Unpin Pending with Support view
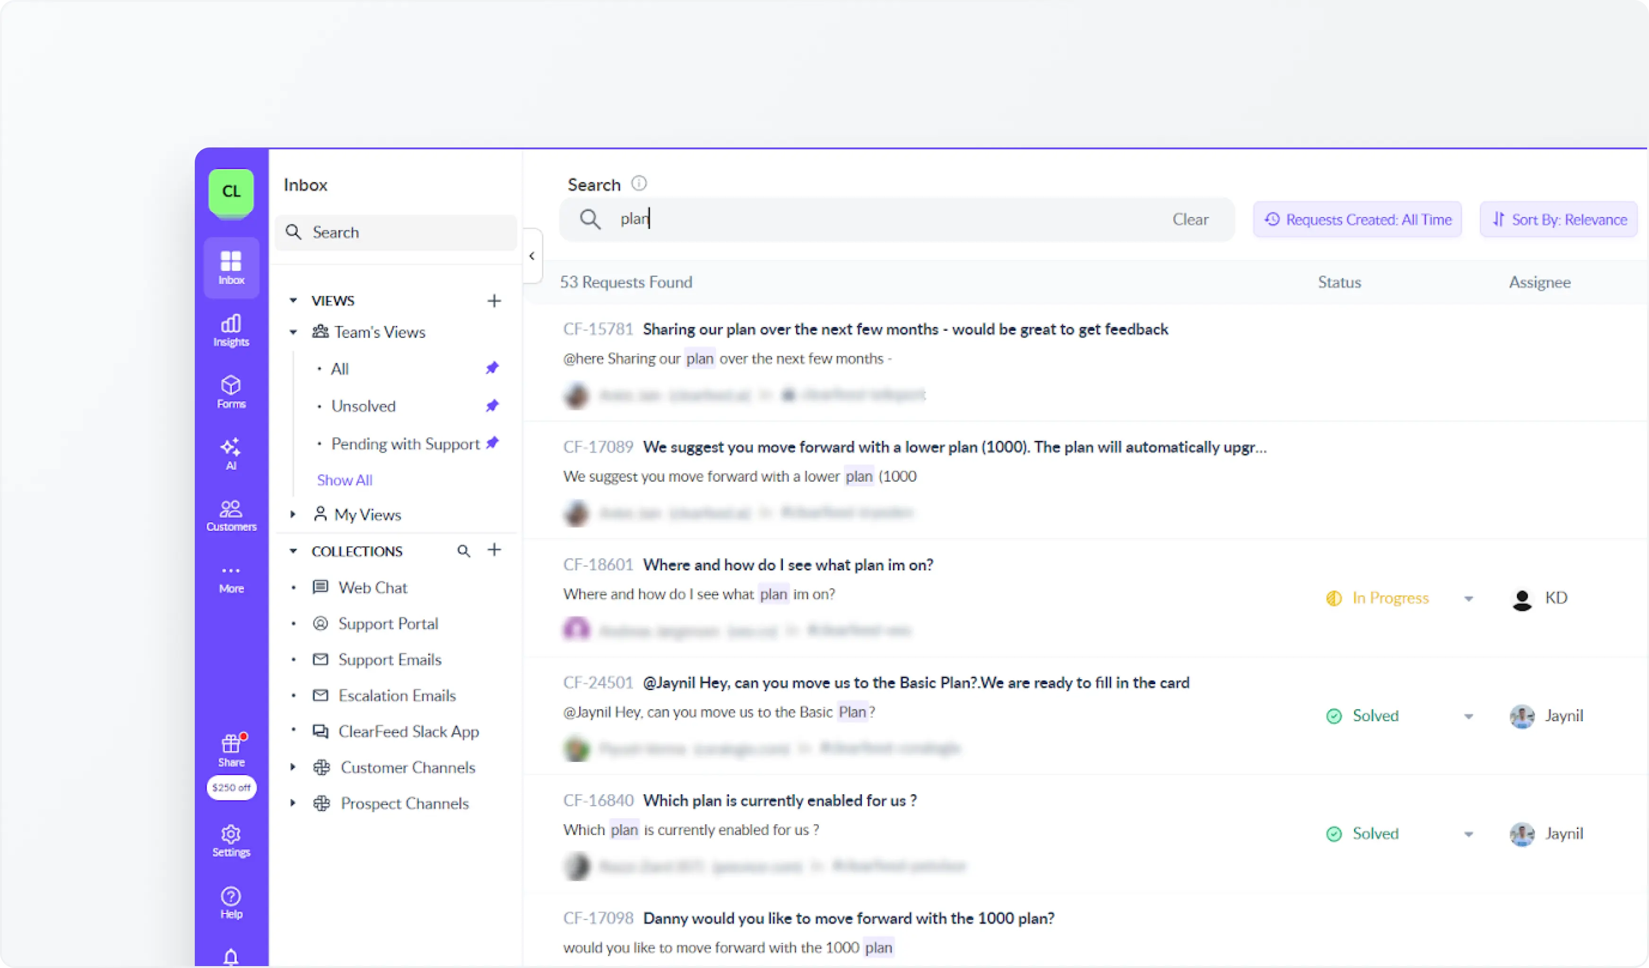This screenshot has height=968, width=1649. (x=492, y=443)
